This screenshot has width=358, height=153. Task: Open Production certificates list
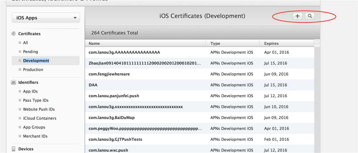[33, 69]
